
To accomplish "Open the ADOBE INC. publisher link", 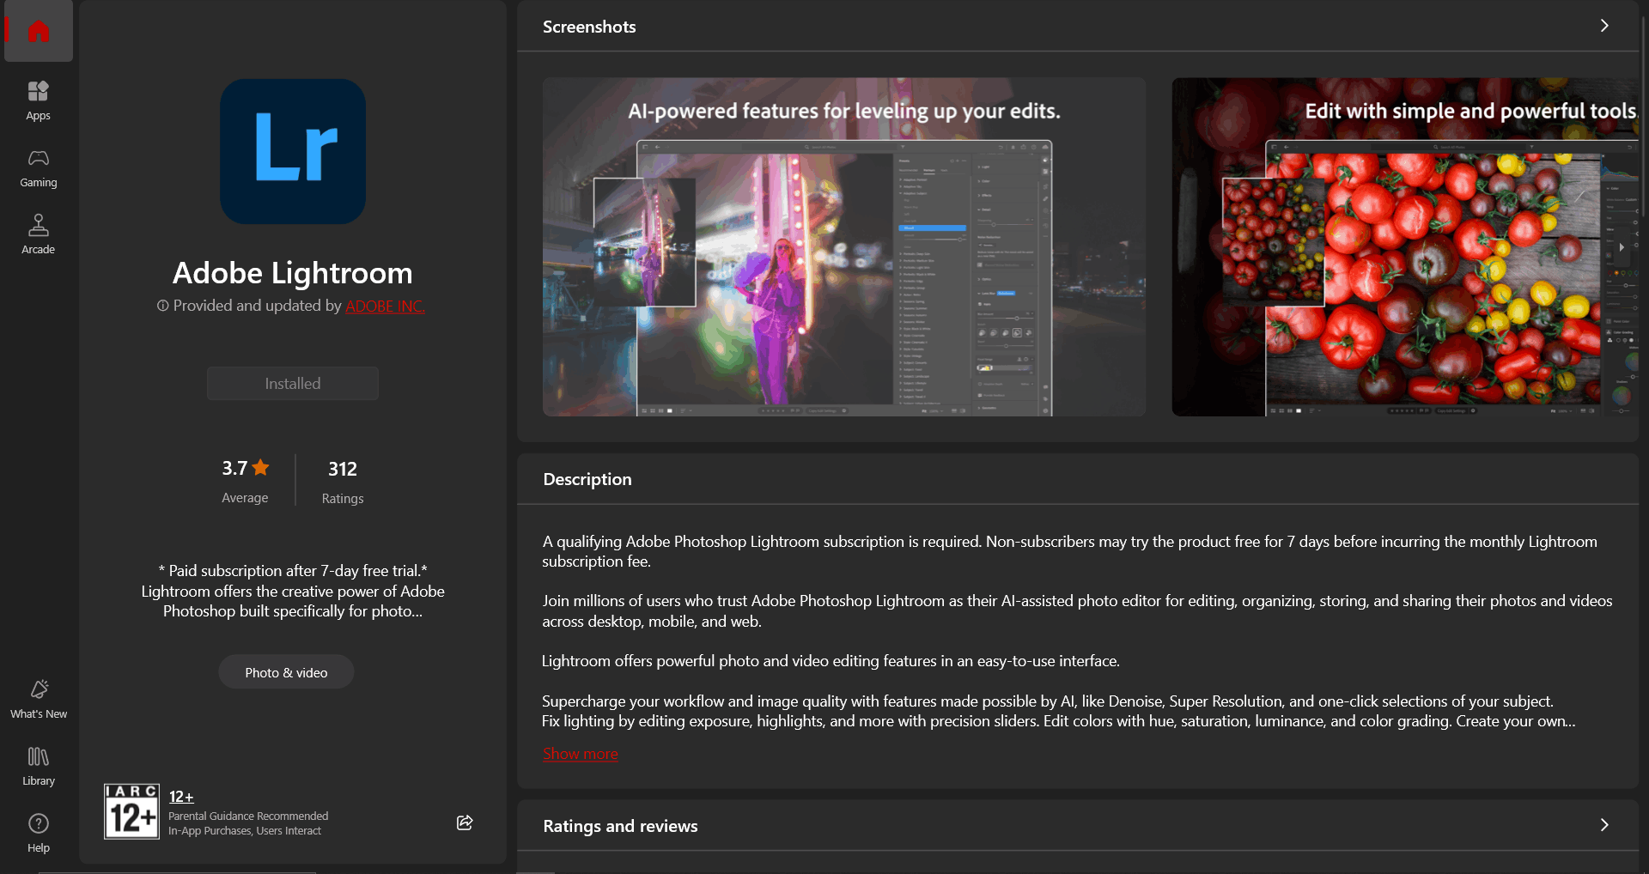I will point(386,306).
